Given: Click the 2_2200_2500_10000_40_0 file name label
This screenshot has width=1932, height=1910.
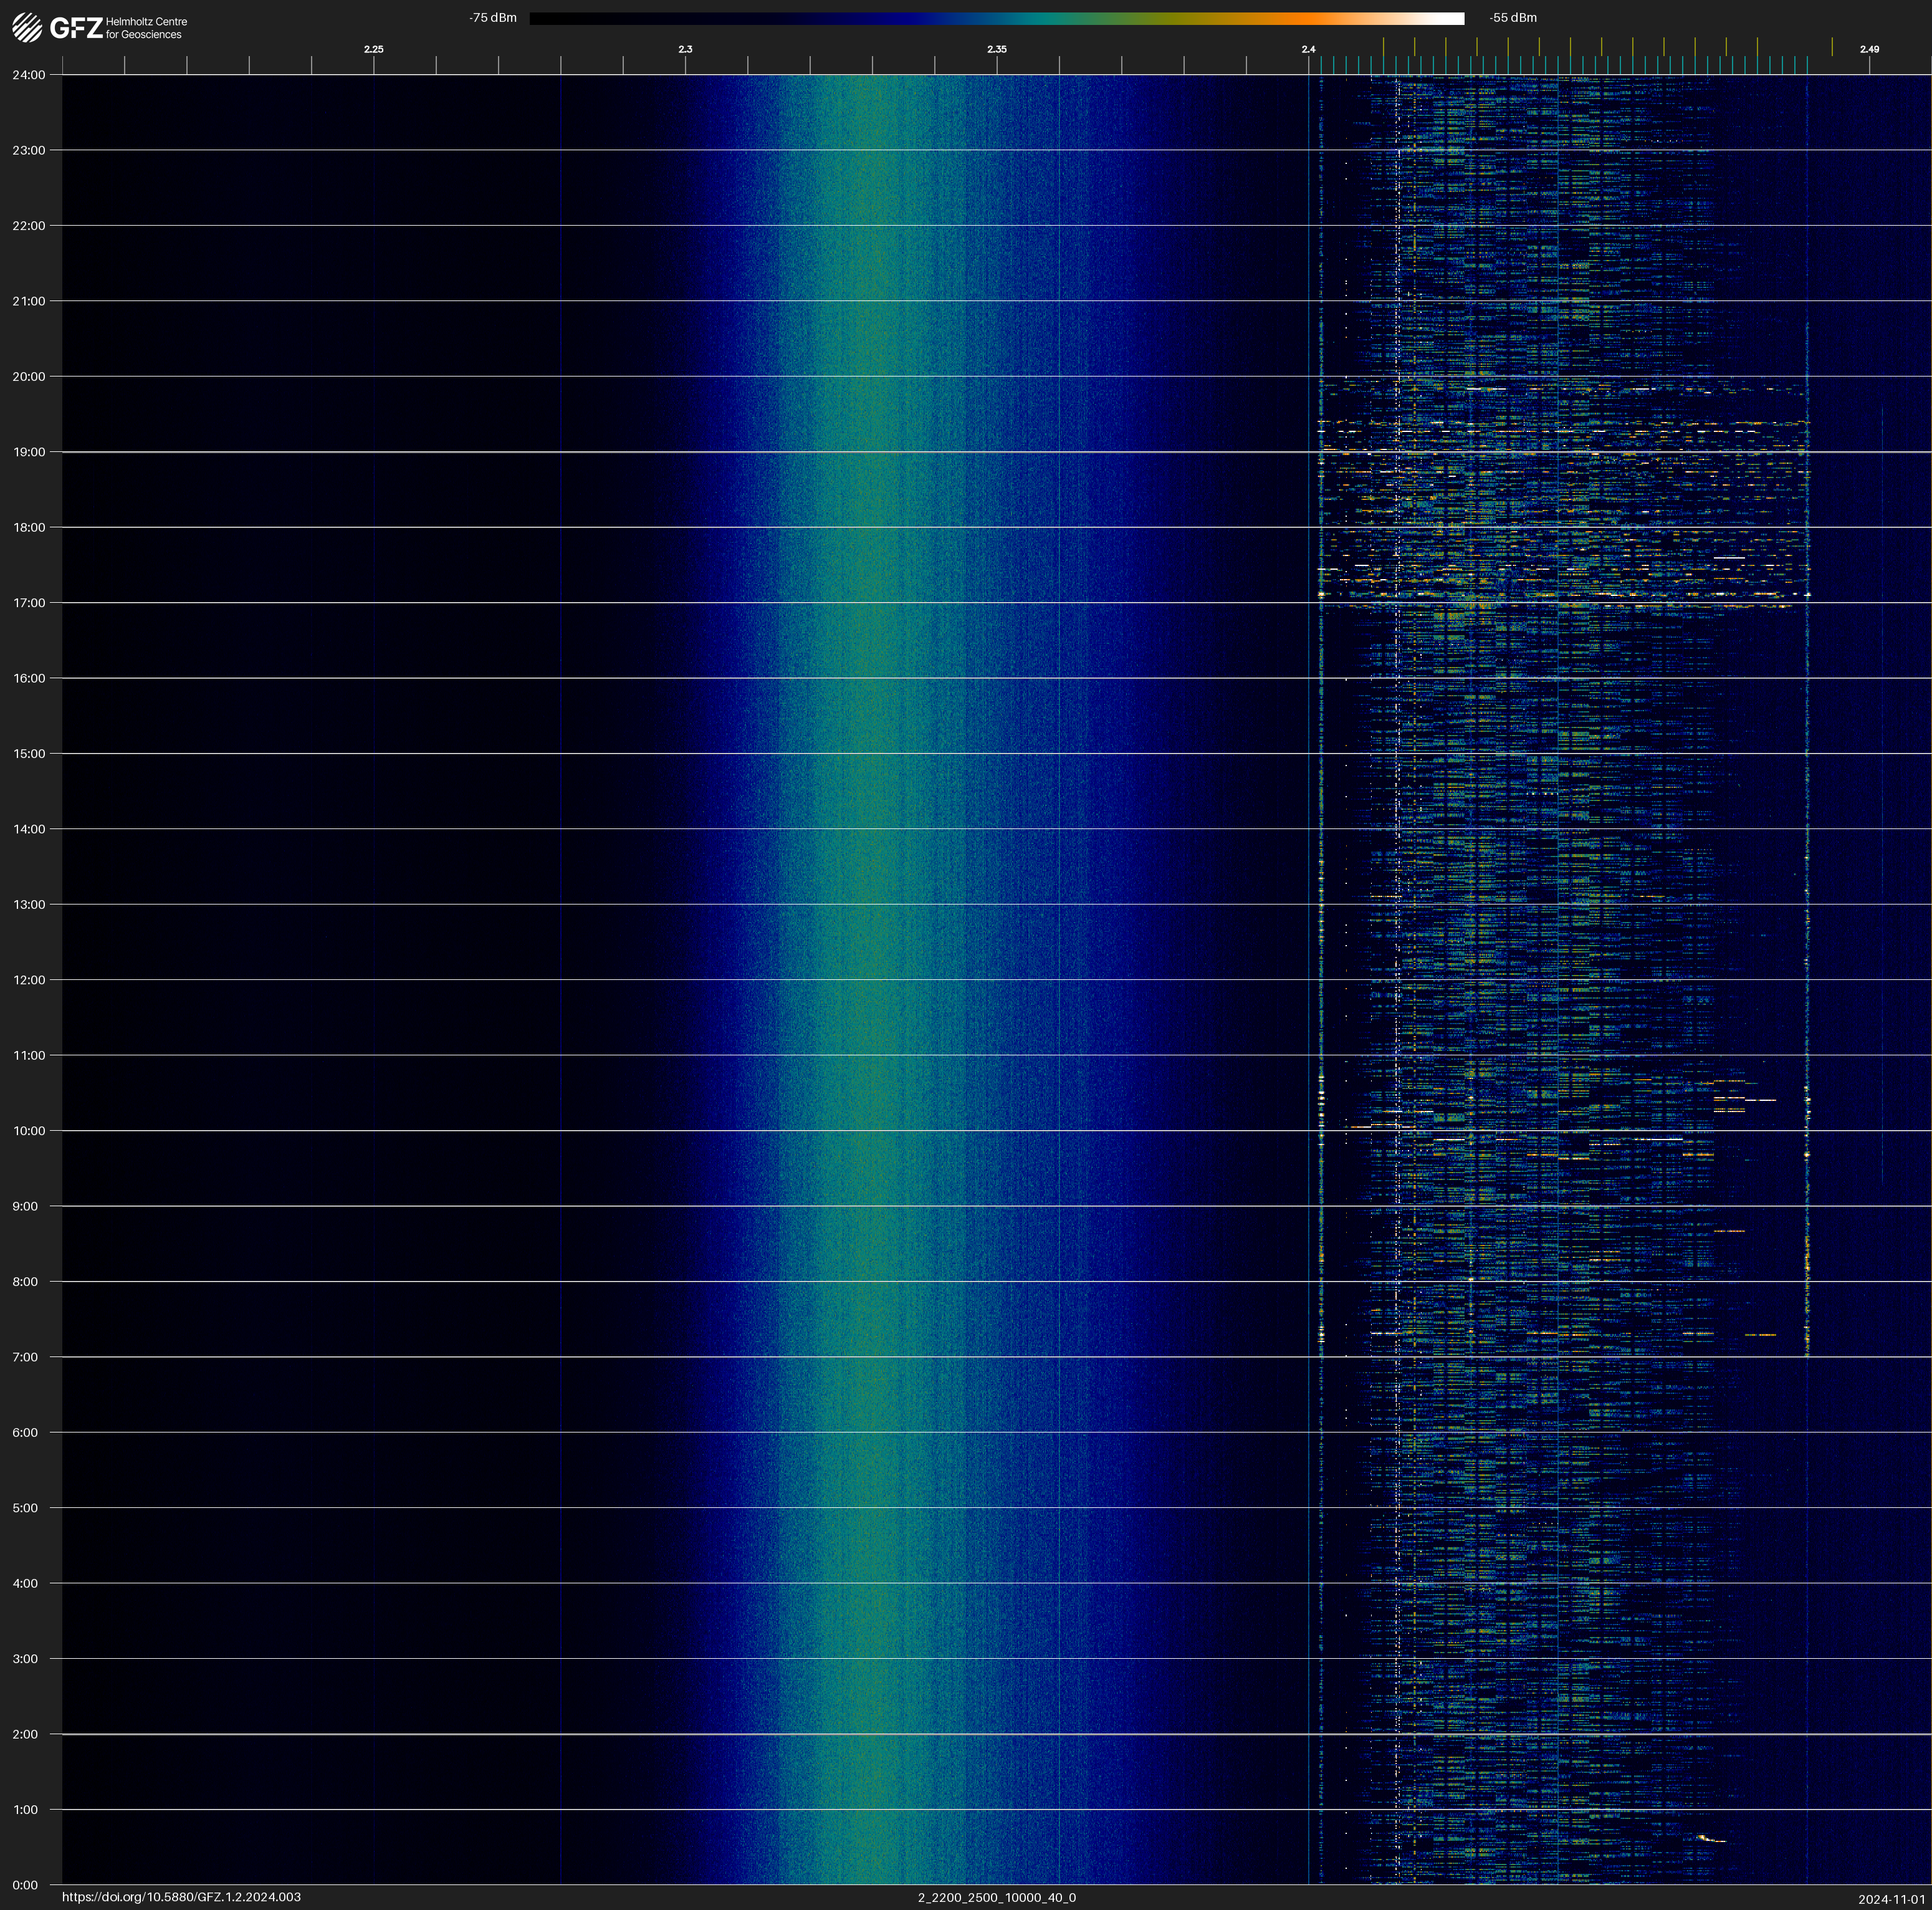Looking at the screenshot, I should [x=996, y=1898].
